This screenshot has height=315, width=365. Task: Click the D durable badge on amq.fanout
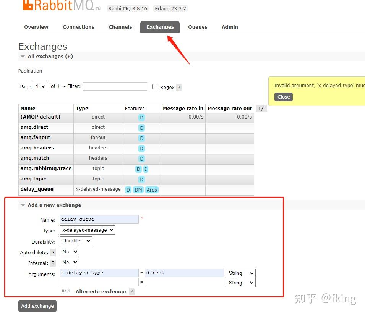[x=141, y=138]
